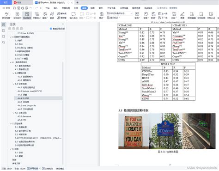Toggle the smart TOC recognition option

57,29
